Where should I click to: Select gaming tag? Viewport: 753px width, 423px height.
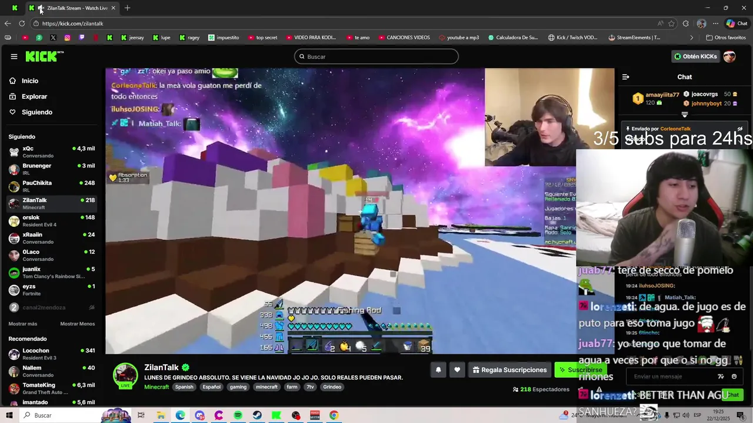(238, 387)
